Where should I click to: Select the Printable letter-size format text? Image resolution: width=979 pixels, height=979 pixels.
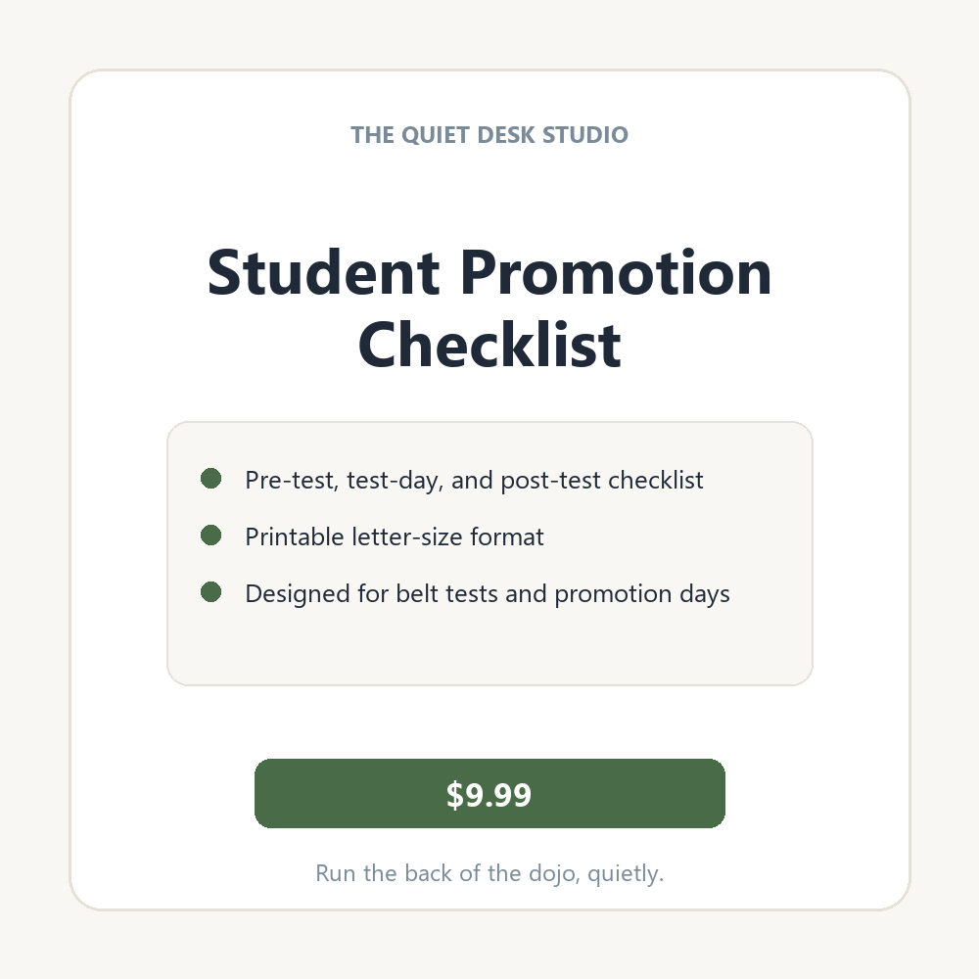tap(395, 536)
